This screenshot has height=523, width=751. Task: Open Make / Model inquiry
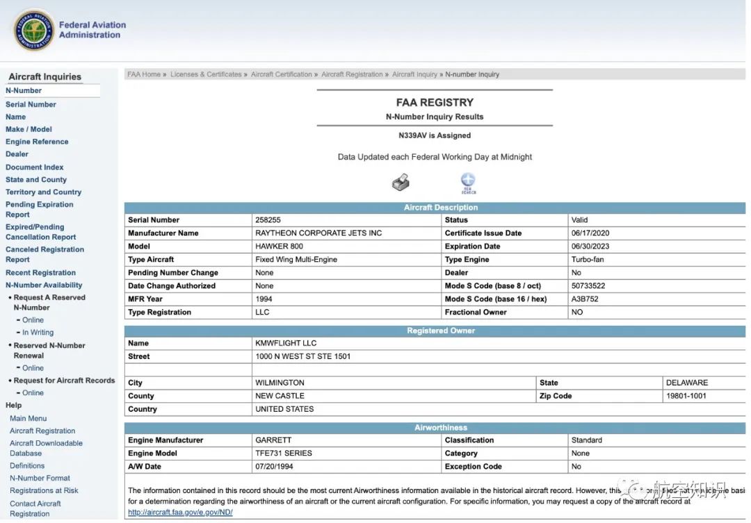29,129
